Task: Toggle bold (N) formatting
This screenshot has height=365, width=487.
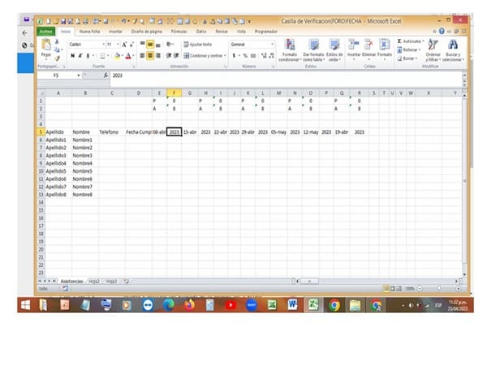Action: (73, 55)
